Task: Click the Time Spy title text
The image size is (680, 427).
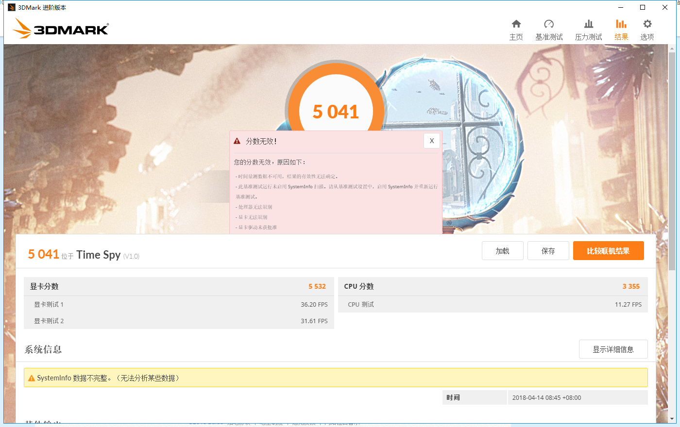Action: pos(98,255)
